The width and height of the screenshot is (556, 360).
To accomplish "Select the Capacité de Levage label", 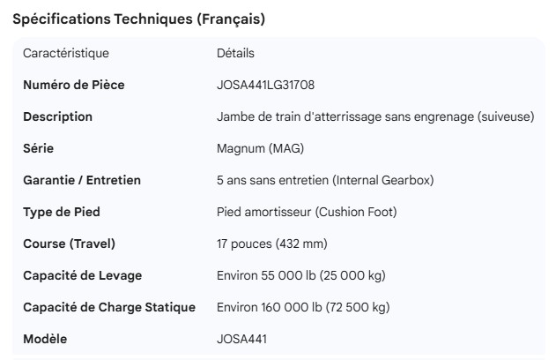I will tap(82, 275).
